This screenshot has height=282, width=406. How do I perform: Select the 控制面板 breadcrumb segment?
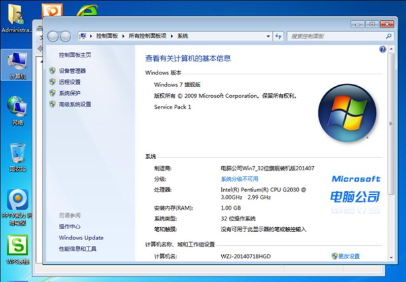[107, 36]
